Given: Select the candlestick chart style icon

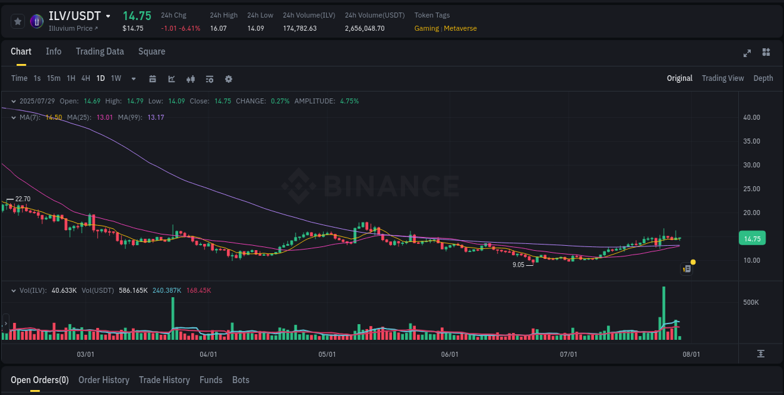Looking at the screenshot, I should pyautogui.click(x=191, y=79).
